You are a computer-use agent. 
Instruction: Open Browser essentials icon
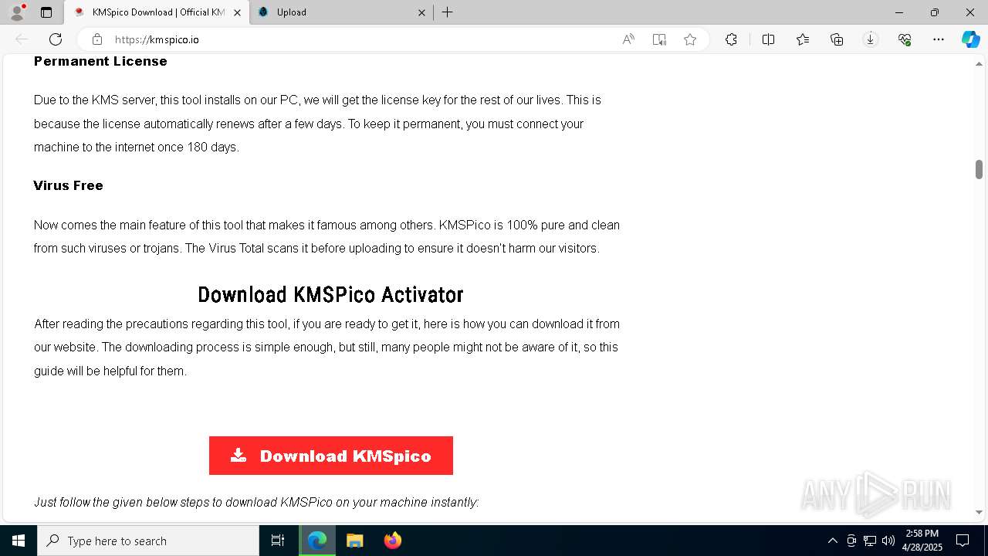[905, 39]
